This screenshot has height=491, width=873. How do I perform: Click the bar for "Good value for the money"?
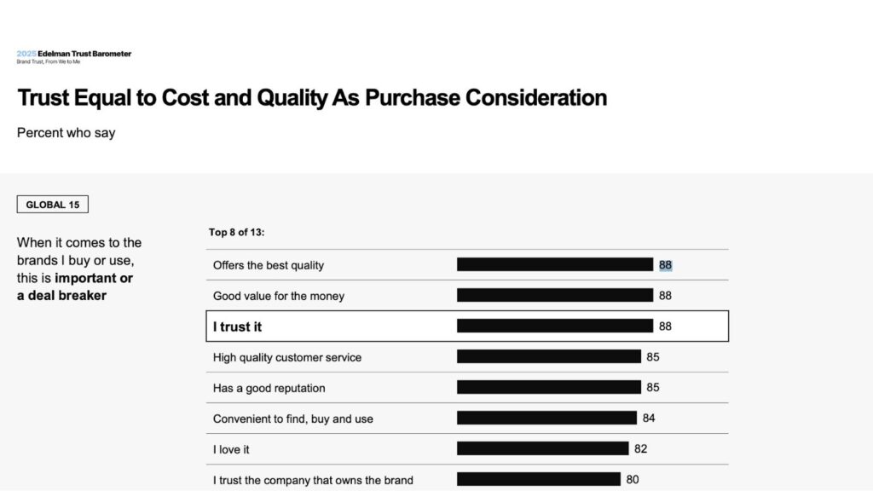click(x=554, y=296)
